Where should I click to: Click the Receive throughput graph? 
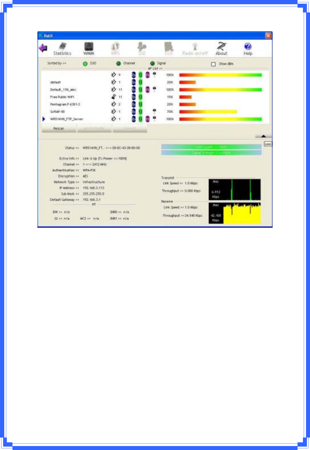pyautogui.click(x=235, y=213)
